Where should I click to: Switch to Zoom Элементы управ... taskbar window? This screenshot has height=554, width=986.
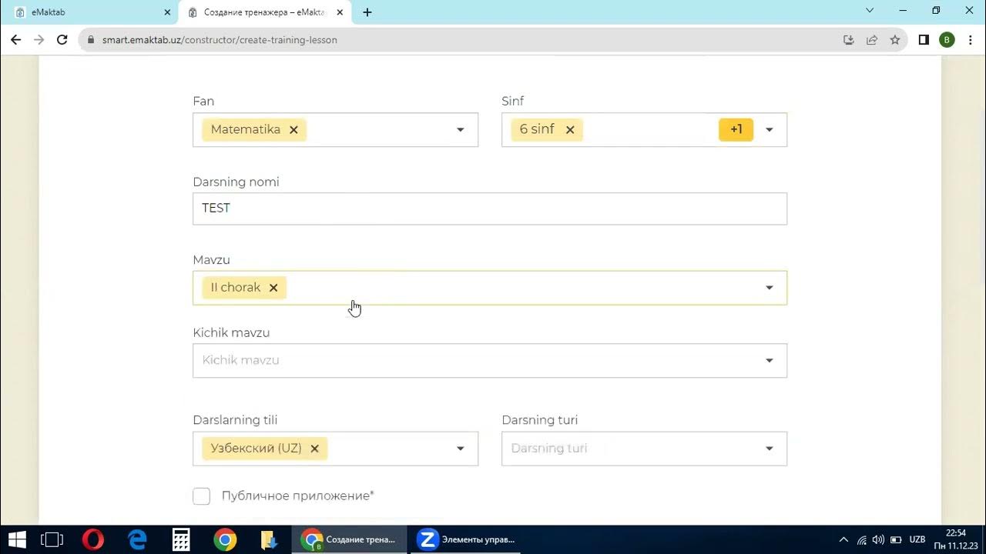coord(467,539)
